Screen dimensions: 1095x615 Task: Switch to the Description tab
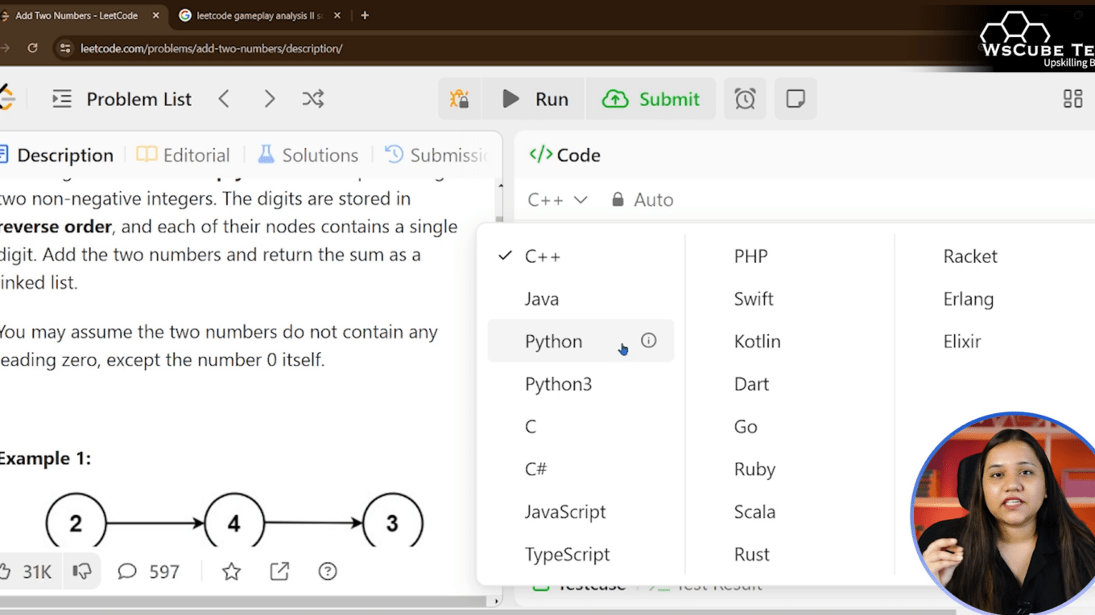coord(57,155)
